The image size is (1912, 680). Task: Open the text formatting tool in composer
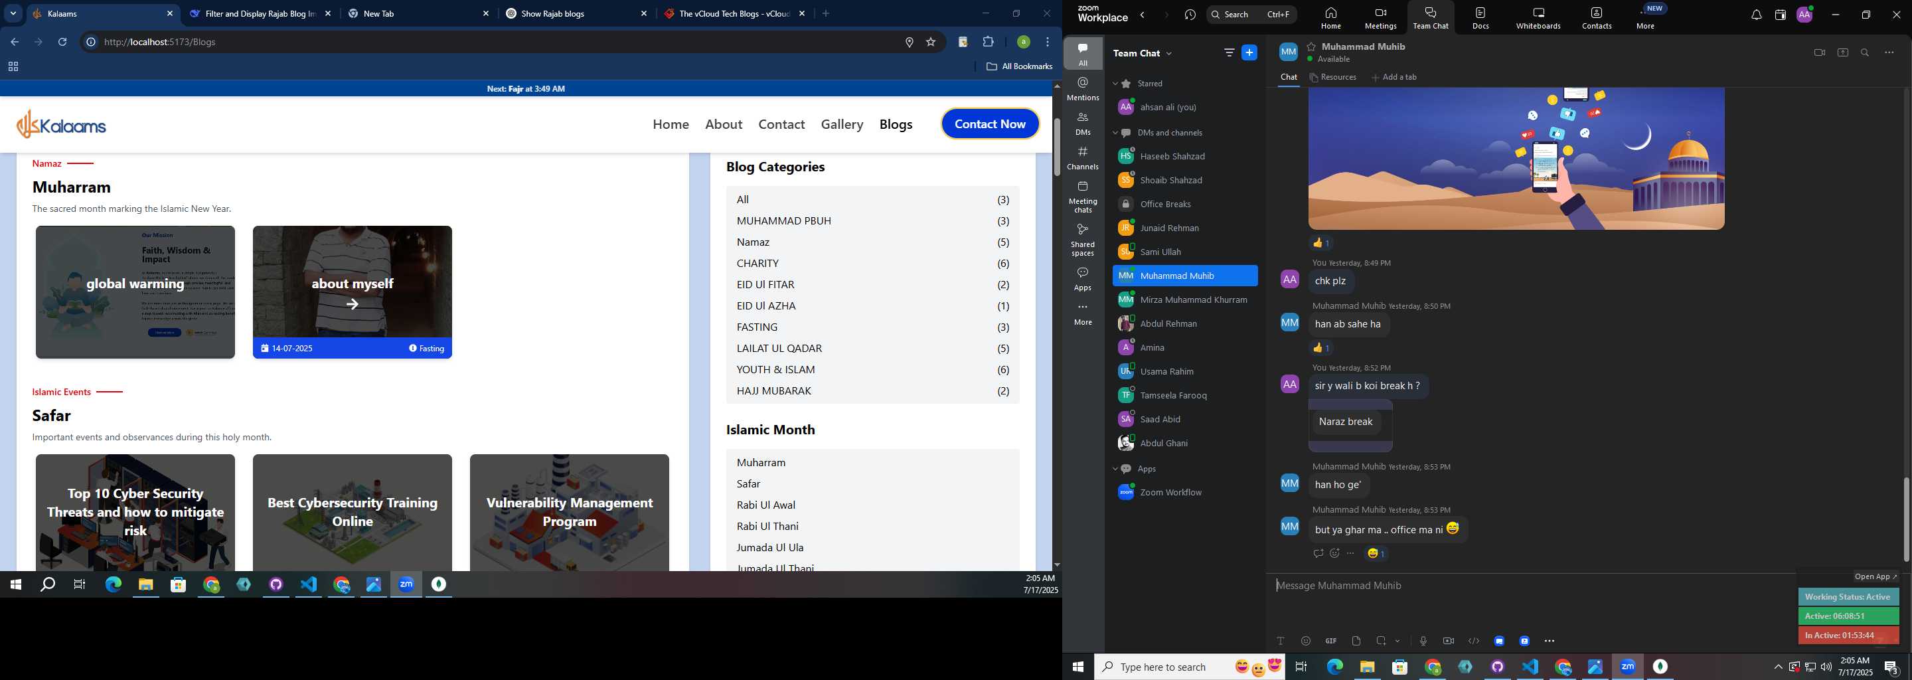[1281, 641]
